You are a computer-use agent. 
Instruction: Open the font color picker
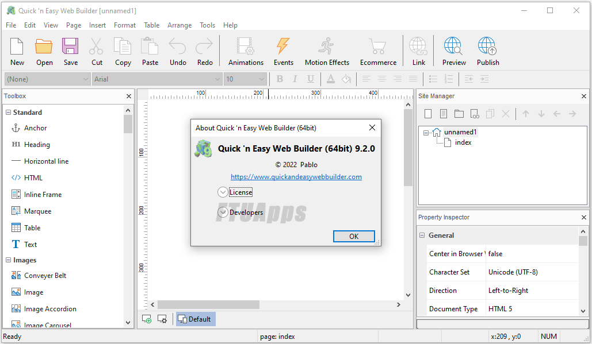click(x=331, y=79)
